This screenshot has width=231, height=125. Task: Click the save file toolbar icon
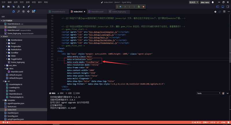click(x=8, y=7)
